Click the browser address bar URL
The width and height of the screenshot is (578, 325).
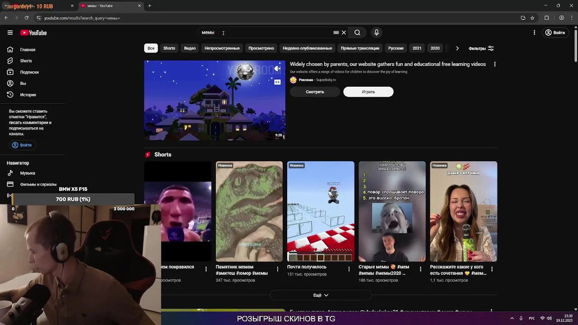click(82, 18)
